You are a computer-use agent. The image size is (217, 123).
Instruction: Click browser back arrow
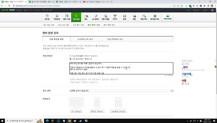[x=2, y=6]
